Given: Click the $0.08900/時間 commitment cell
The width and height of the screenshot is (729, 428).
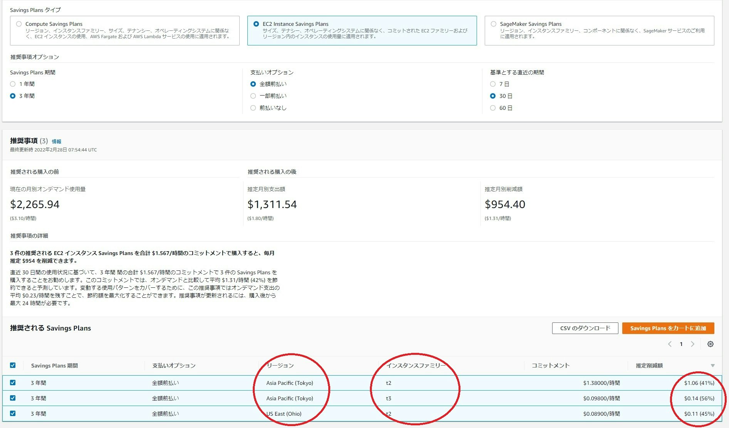Looking at the screenshot, I should [x=601, y=414].
